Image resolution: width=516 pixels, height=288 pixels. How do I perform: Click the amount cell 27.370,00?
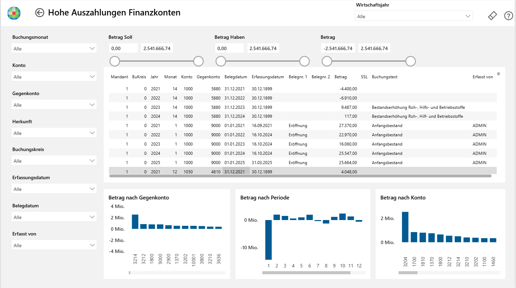pyautogui.click(x=348, y=126)
